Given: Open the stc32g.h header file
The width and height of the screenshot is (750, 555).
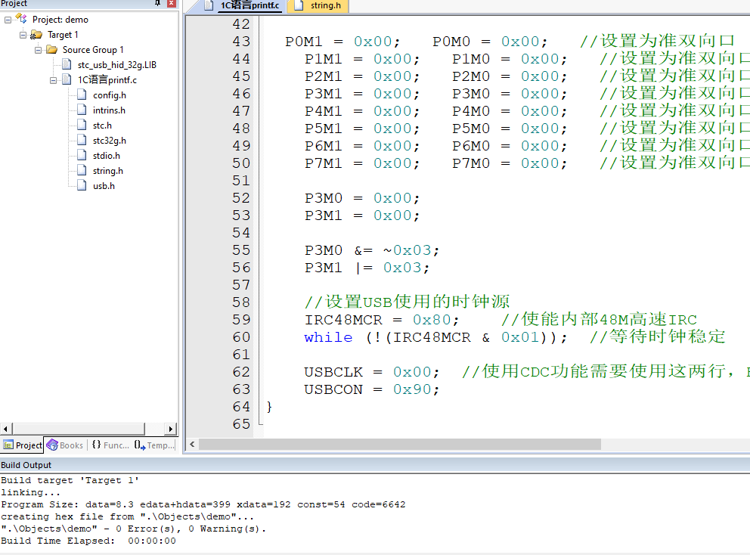Looking at the screenshot, I should (x=109, y=141).
